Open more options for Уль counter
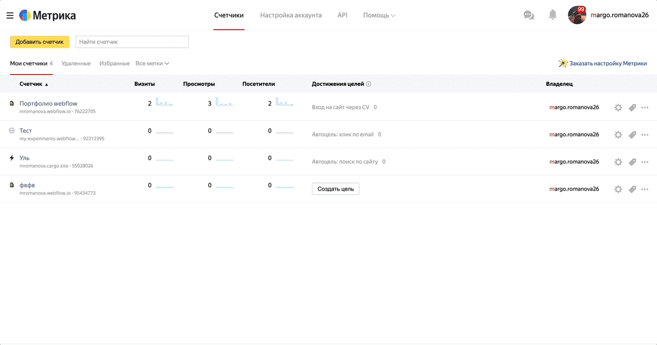The height and width of the screenshot is (345, 657). tap(645, 162)
